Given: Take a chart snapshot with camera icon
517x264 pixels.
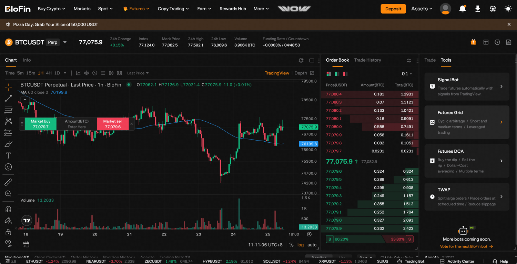Looking at the screenshot, I should [119, 73].
